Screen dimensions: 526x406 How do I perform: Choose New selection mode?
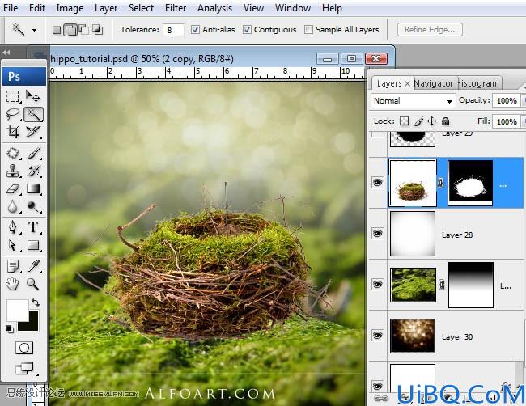(57, 30)
